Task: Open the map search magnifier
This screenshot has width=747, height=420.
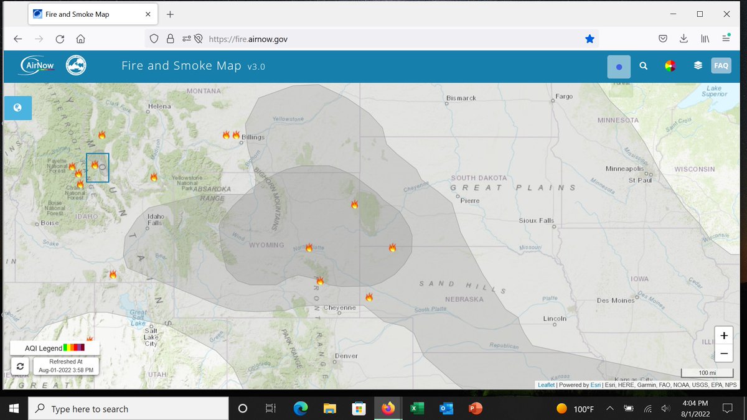Action: coord(644,66)
